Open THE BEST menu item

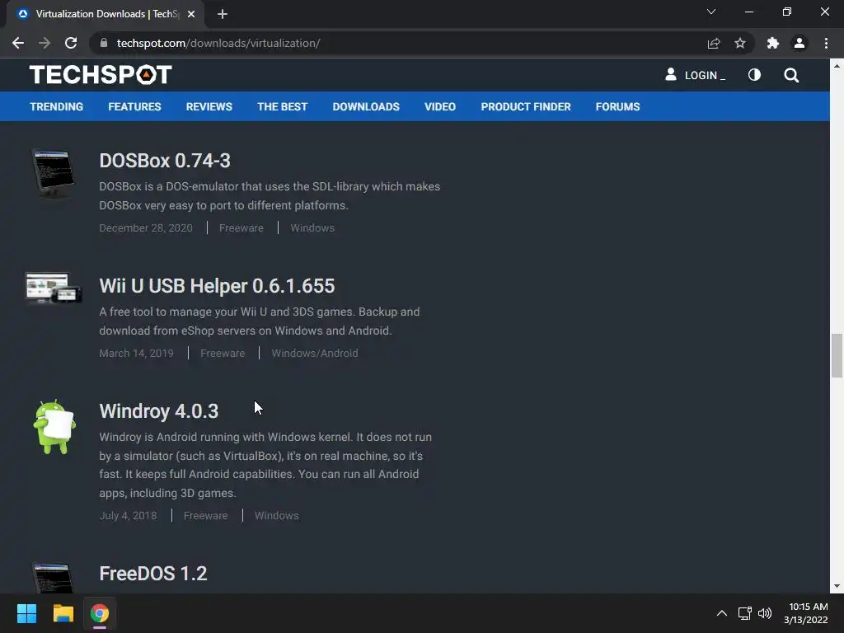click(282, 106)
